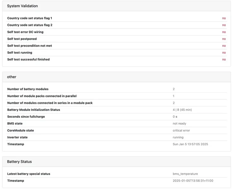
Task: Click the System Validation panel header
Action: click(22, 6)
